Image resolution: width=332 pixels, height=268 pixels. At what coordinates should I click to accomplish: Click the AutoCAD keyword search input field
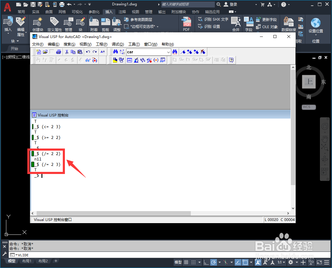click(x=188, y=4)
